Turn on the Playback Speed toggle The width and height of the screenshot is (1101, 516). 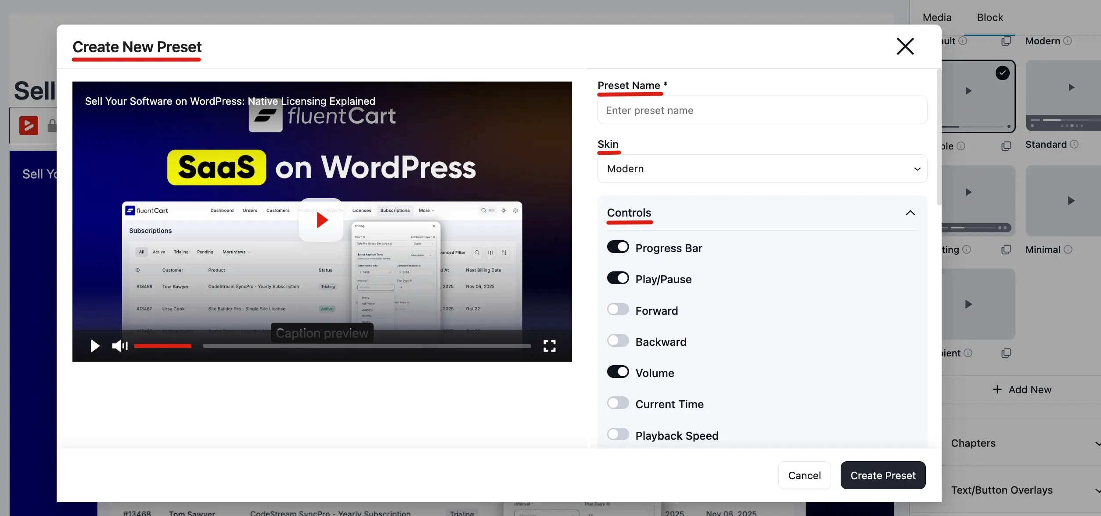[x=618, y=434]
